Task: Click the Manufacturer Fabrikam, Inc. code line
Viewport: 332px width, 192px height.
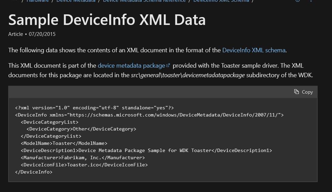Action: click(x=83, y=157)
